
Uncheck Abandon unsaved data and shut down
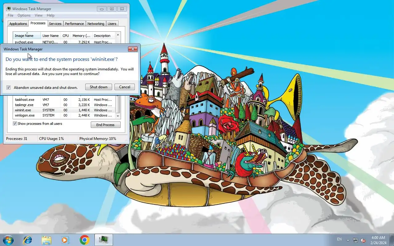[x=9, y=87]
